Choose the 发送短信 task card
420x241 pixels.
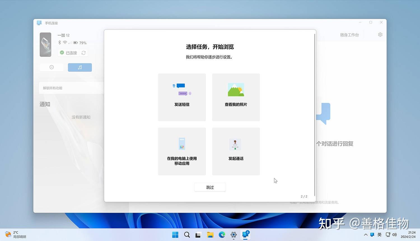pyautogui.click(x=182, y=97)
